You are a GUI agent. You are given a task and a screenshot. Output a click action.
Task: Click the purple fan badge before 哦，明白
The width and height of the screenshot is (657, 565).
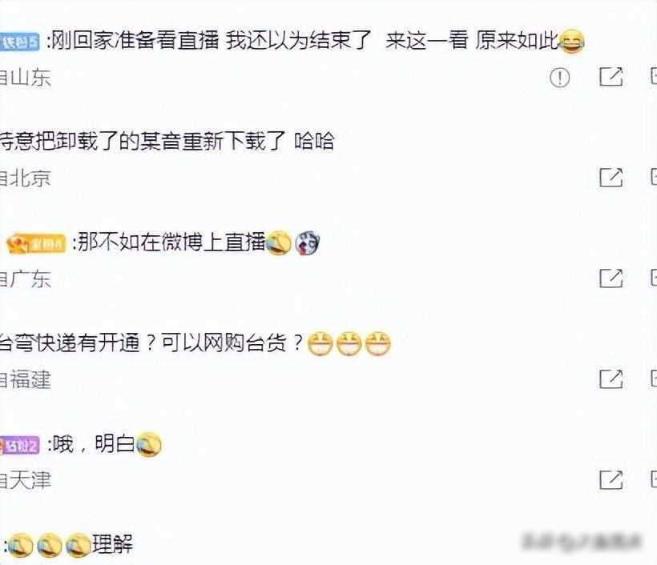(x=20, y=445)
